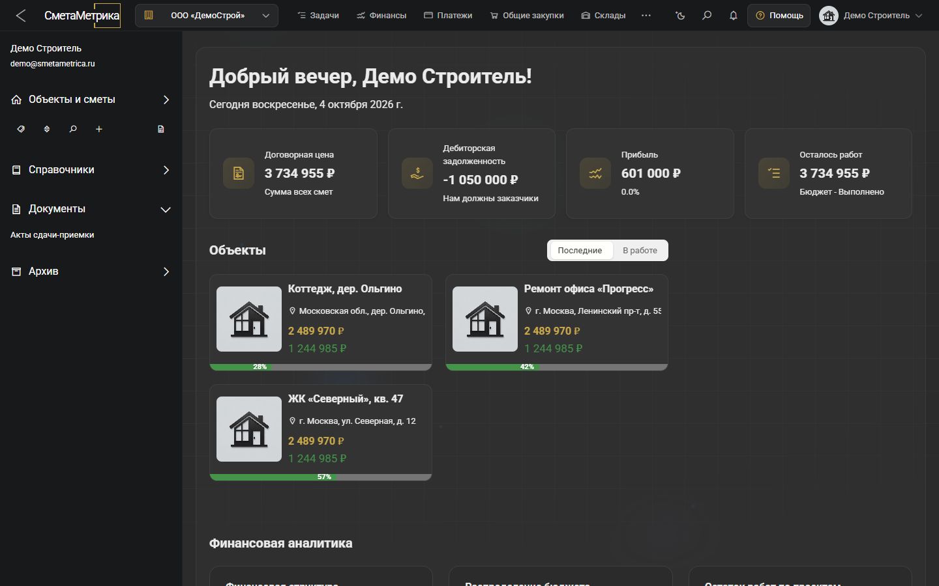This screenshot has width=939, height=586.
Task: Click the plus icon to add object
Action: pyautogui.click(x=99, y=129)
